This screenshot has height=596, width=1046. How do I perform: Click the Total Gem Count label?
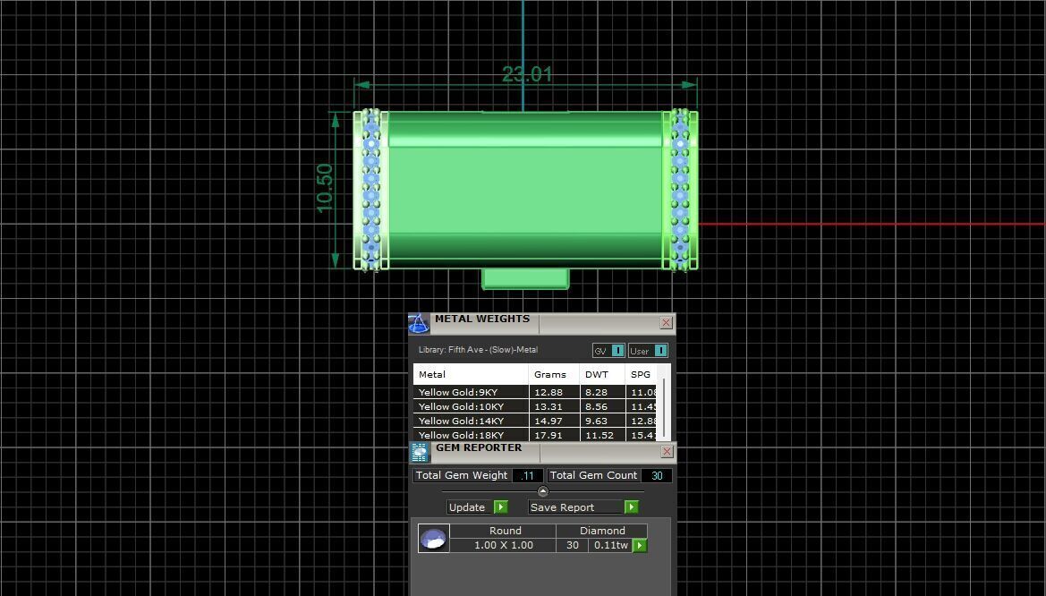click(x=594, y=475)
